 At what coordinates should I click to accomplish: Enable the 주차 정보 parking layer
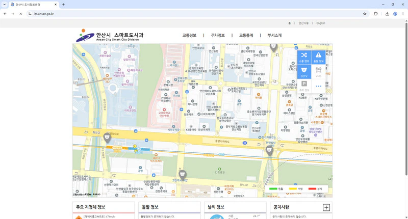(x=304, y=86)
